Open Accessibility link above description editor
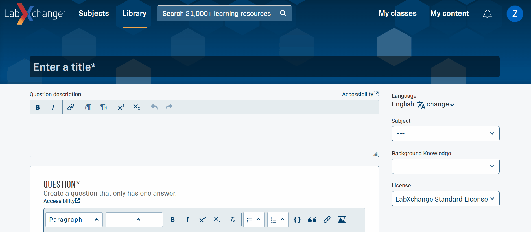531x232 pixels. click(x=360, y=94)
